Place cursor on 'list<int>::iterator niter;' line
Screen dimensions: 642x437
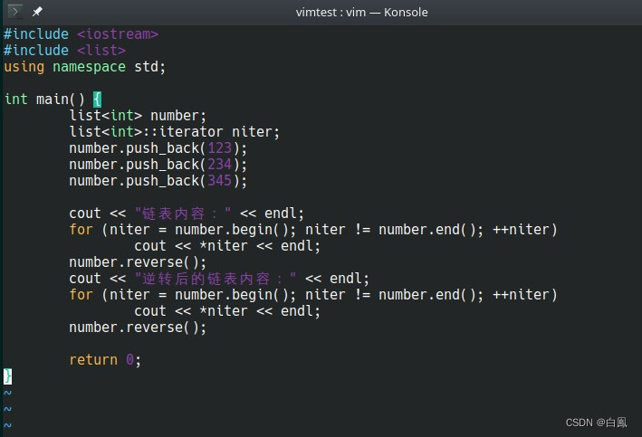click(x=174, y=132)
